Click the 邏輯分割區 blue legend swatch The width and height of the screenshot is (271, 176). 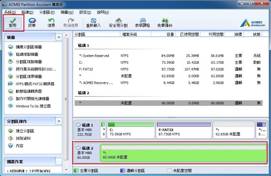pyautogui.click(x=122, y=171)
